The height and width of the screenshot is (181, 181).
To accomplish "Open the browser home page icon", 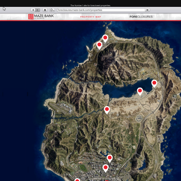I will [x=45, y=10].
